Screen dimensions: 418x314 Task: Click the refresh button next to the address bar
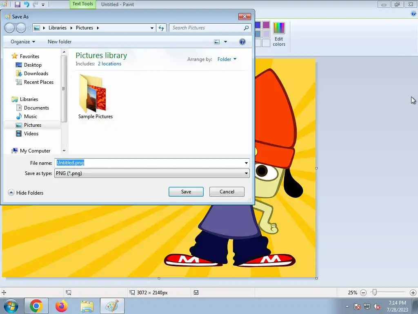coord(161,28)
